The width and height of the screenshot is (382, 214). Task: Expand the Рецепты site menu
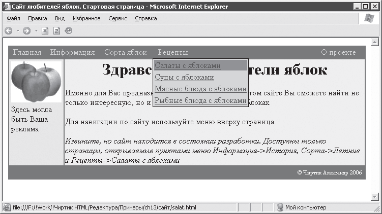(173, 52)
